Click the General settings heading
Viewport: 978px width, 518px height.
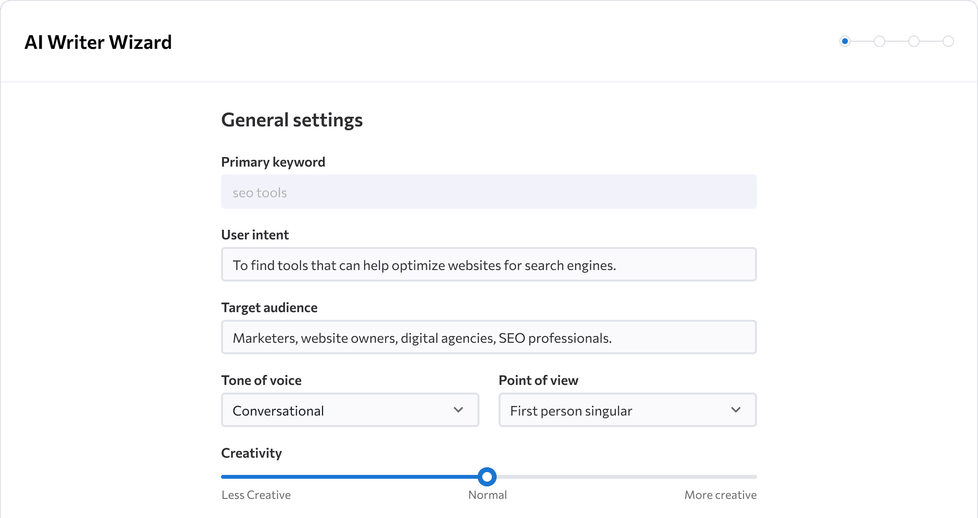[x=292, y=120]
